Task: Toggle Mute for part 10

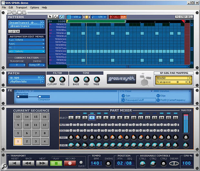Action: tap(134, 125)
